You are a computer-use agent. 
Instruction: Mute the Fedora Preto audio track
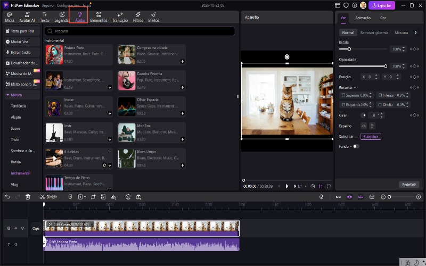tap(16, 245)
